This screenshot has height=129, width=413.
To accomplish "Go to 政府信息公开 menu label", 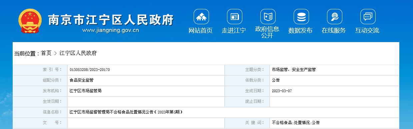I will 267,32.
